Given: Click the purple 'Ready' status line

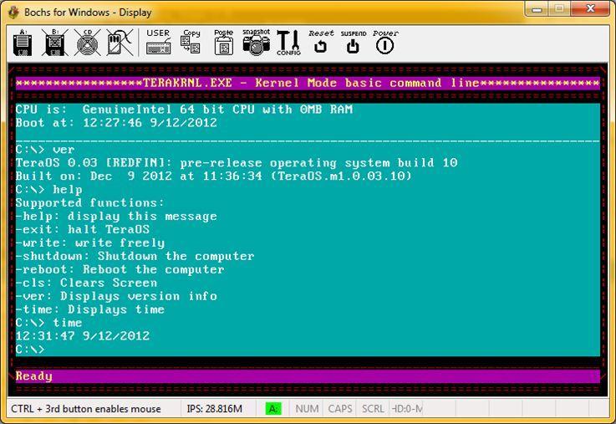Looking at the screenshot, I should (308, 376).
